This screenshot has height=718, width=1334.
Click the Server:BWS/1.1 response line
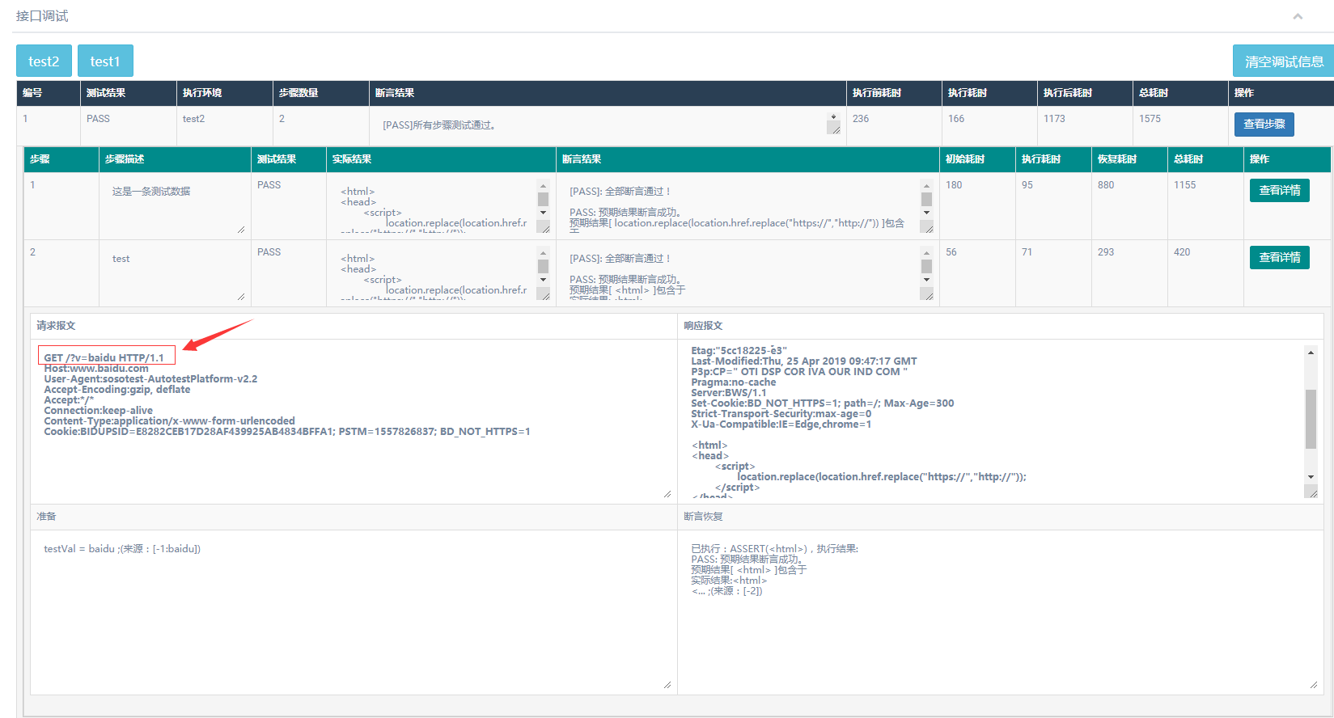pos(728,393)
